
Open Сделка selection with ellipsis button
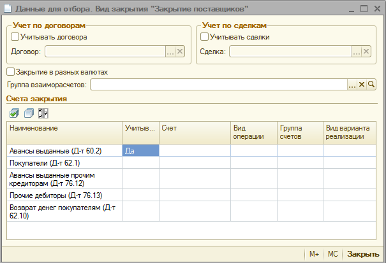[x=356, y=52]
